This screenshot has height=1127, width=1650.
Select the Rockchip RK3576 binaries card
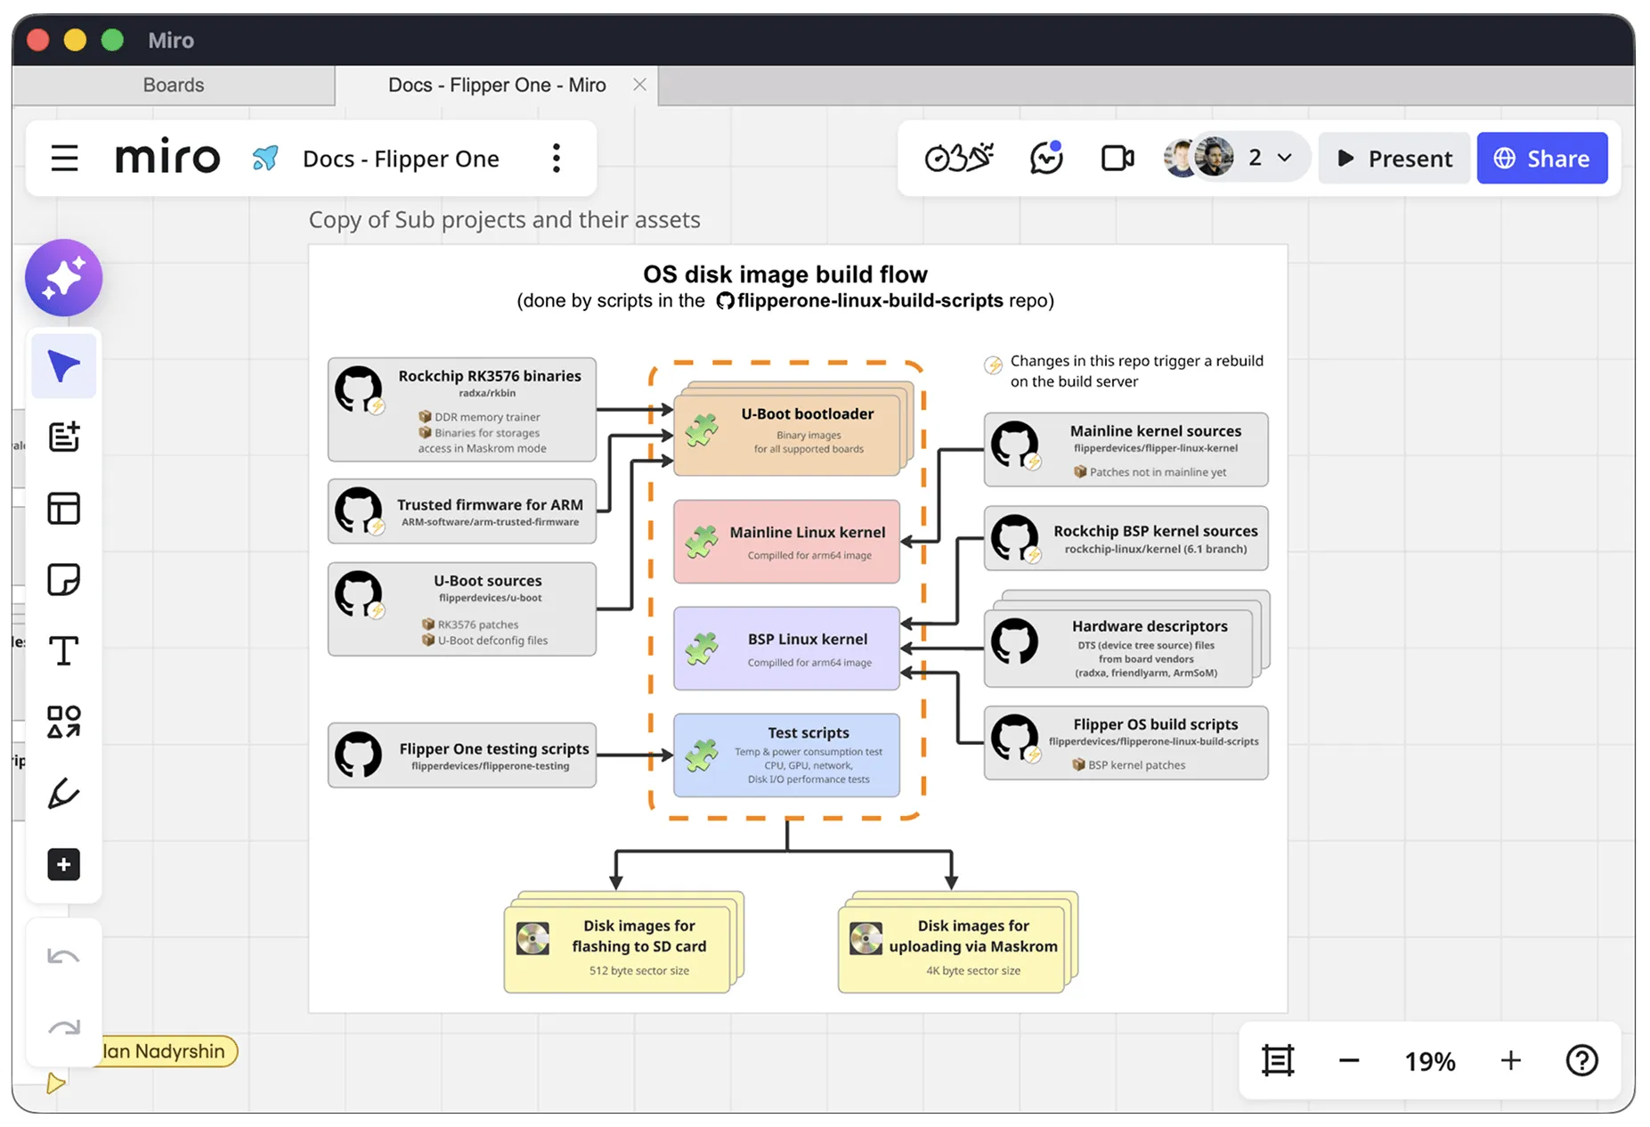tap(462, 410)
